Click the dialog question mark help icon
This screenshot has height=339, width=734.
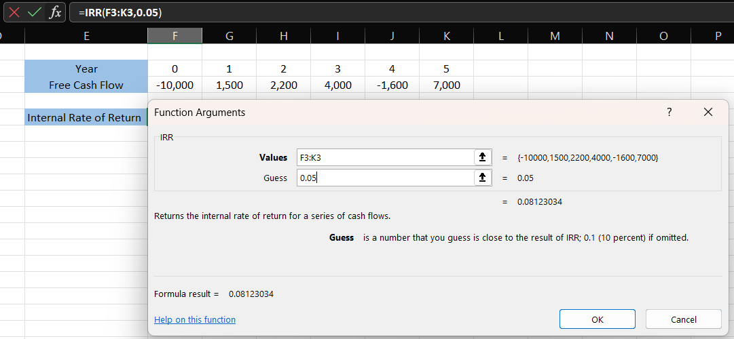[669, 113]
